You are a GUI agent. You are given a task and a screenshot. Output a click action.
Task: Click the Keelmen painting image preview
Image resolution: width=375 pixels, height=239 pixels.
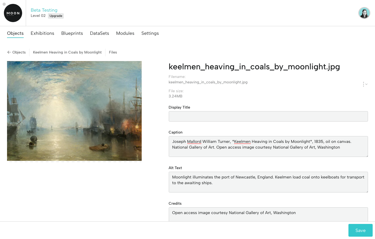tap(74, 111)
